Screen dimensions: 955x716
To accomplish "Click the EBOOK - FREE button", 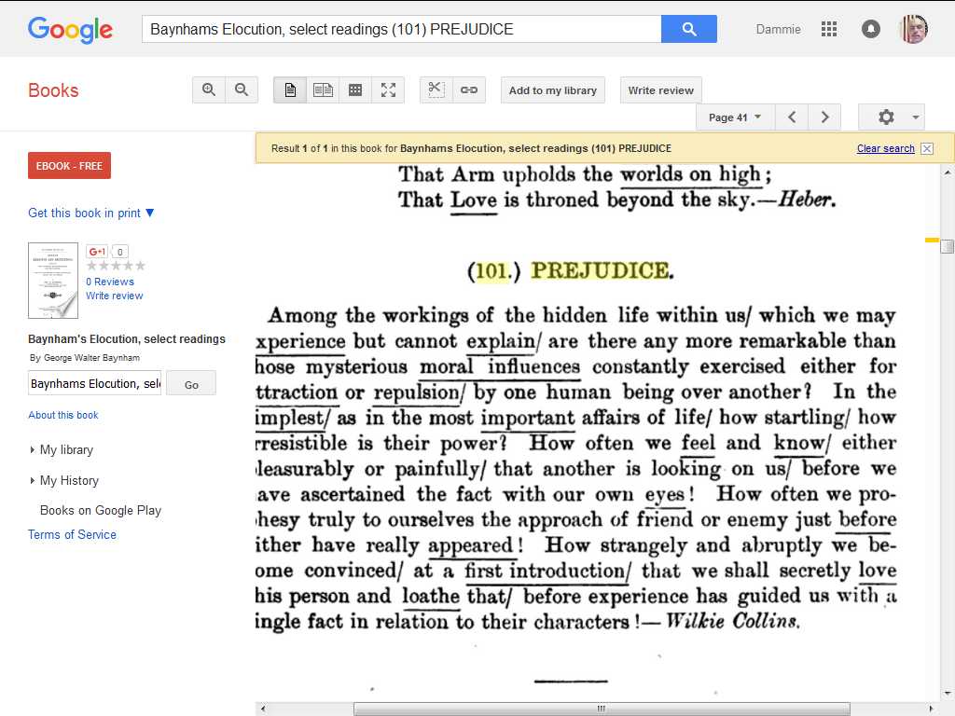I will 69,166.
